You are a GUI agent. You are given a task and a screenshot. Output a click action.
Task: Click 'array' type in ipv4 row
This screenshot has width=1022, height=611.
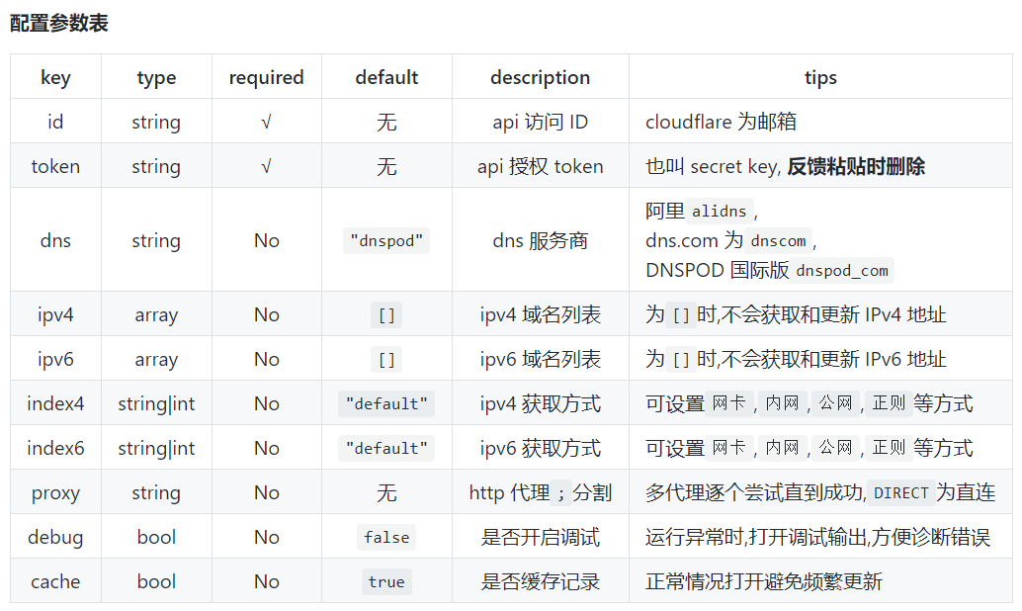[x=156, y=315]
